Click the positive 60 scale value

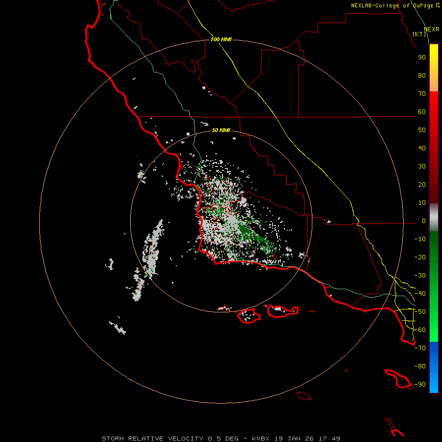[x=422, y=112]
